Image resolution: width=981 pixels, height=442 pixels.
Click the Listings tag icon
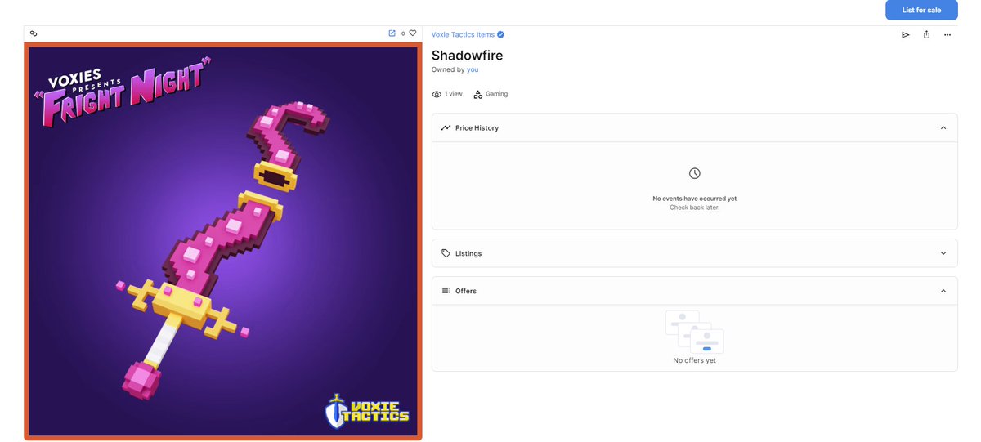point(446,253)
